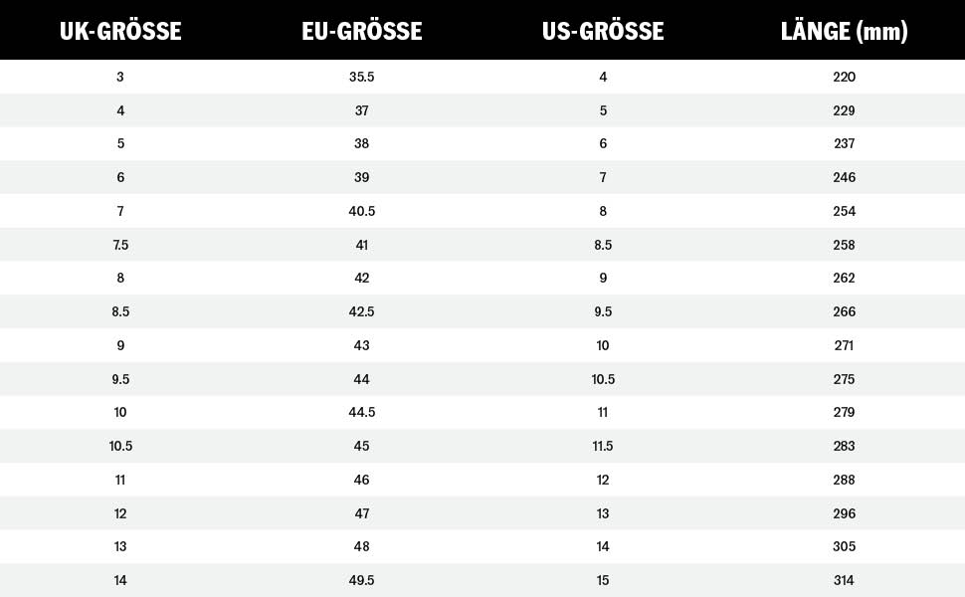Screen dimensions: 965x597
Task: Select the 314 mm length value
Action: (844, 580)
